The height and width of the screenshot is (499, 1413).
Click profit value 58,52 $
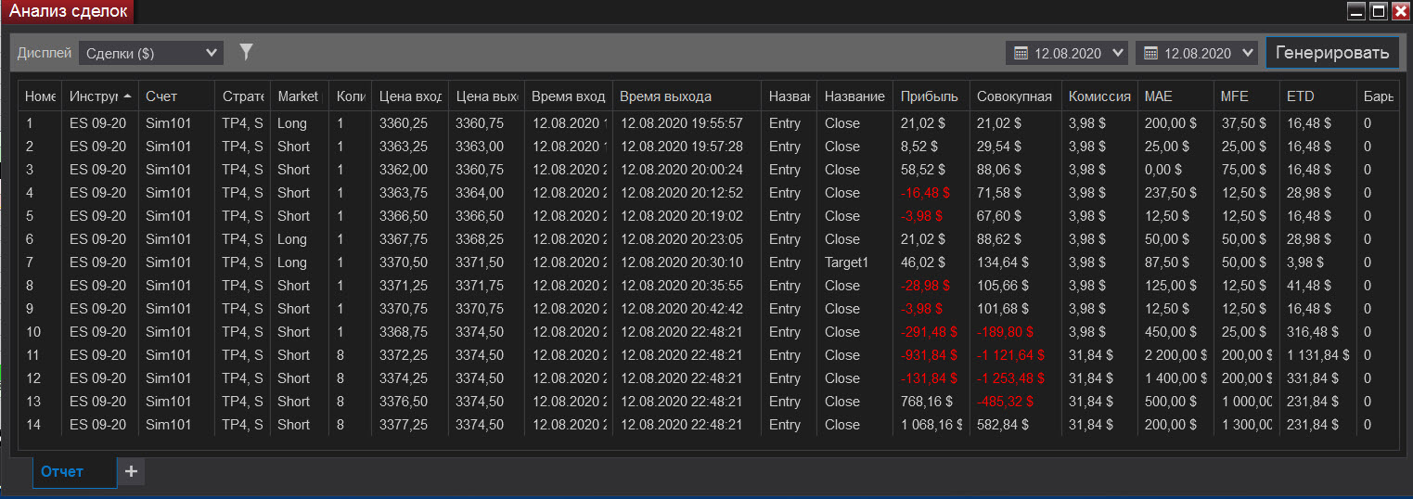pos(923,170)
